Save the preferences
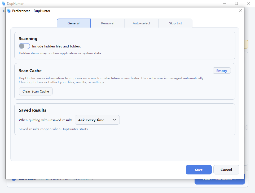This screenshot has height=193, width=255. tap(199, 170)
